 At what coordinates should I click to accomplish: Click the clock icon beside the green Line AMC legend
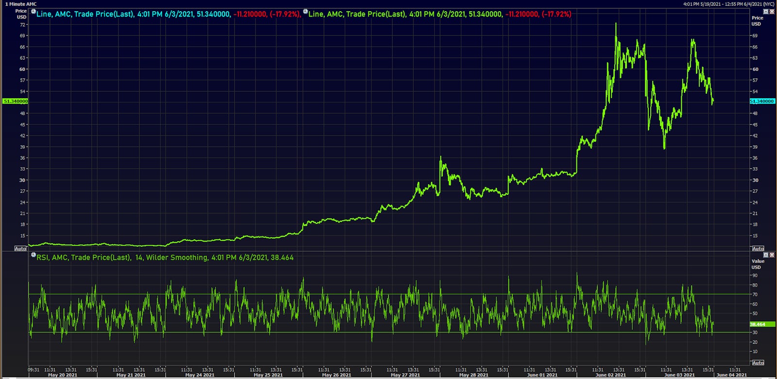point(305,11)
